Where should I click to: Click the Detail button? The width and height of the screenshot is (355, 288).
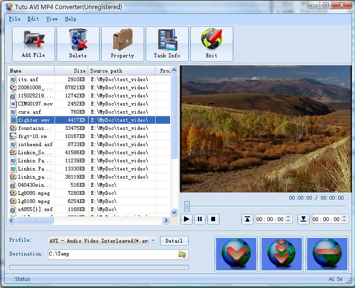(174, 241)
